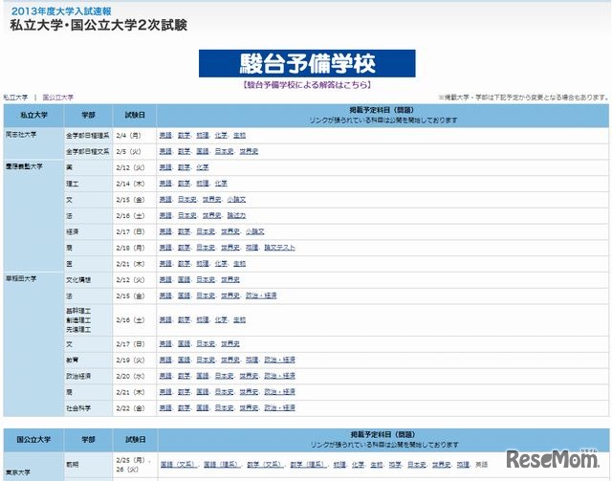Open 生物 link in 同志社 2/4 row
The height and width of the screenshot is (481, 612).
click(240, 135)
